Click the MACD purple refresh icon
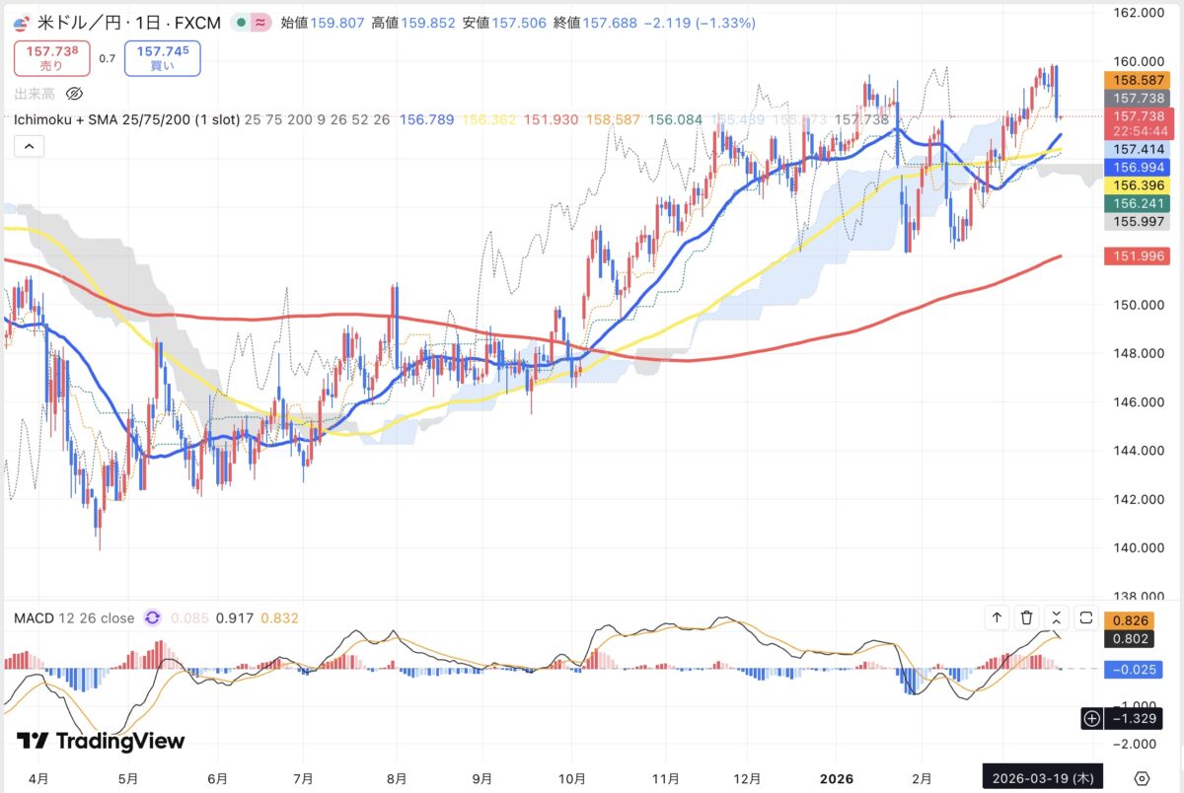This screenshot has width=1184, height=793. [x=152, y=618]
